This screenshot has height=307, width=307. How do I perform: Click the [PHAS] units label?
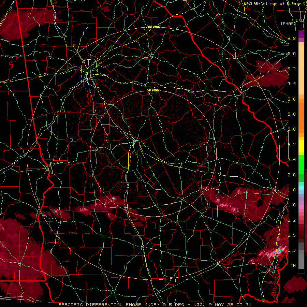(288, 24)
